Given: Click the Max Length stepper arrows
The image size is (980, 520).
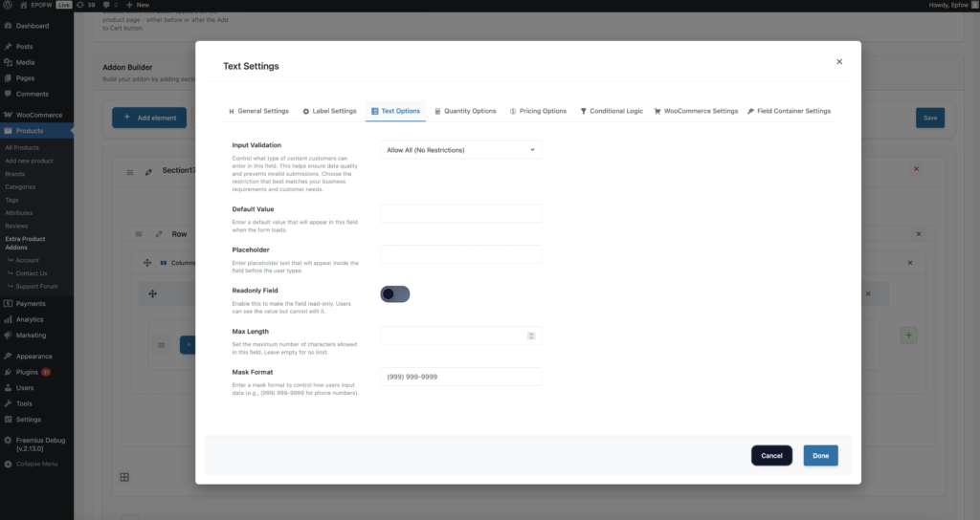Looking at the screenshot, I should [x=531, y=336].
